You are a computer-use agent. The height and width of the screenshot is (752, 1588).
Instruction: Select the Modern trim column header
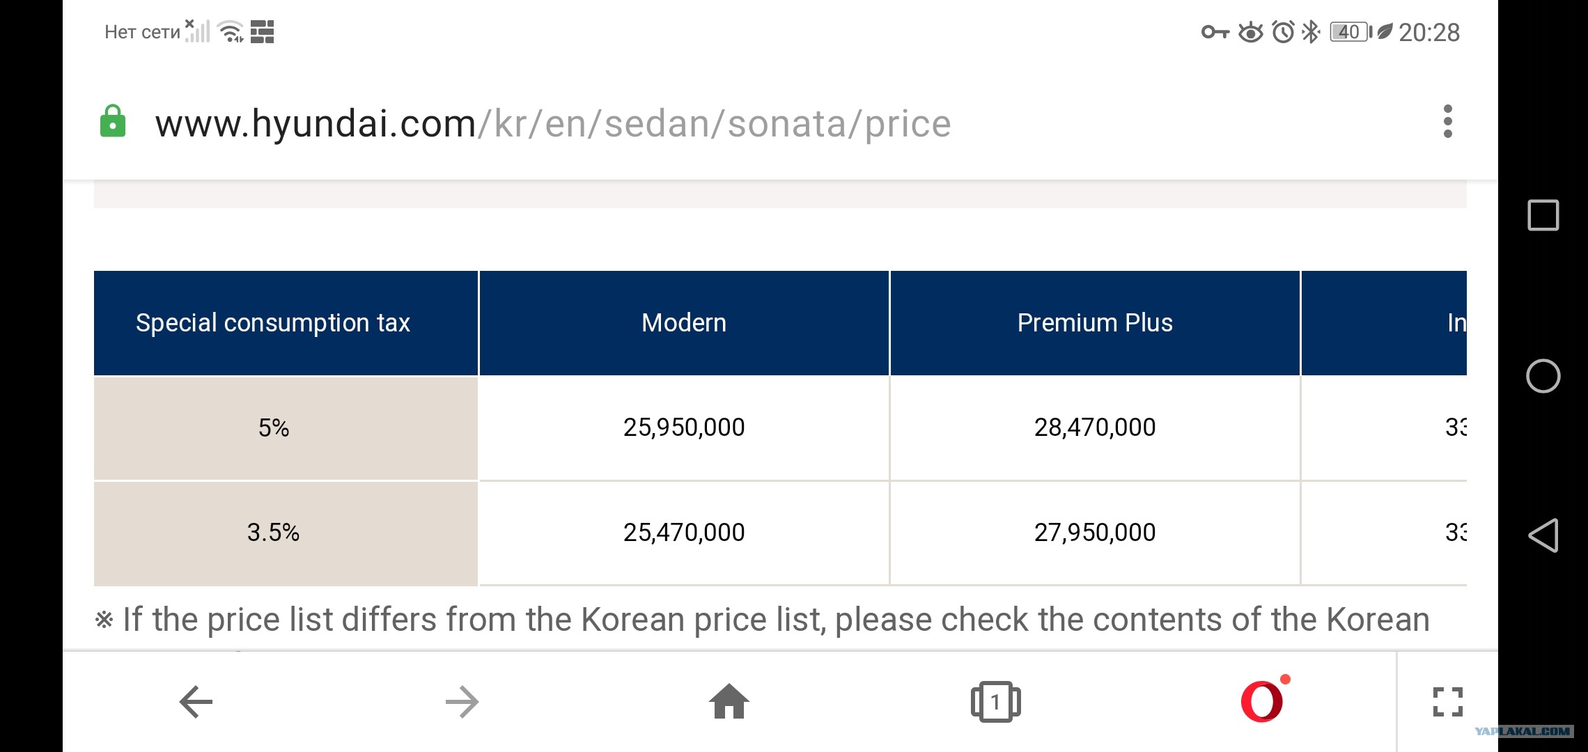(683, 323)
